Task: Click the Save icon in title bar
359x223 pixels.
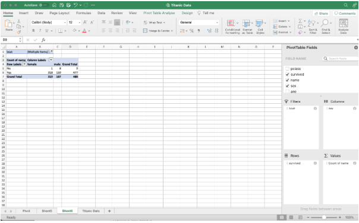Action: [x=61, y=5]
